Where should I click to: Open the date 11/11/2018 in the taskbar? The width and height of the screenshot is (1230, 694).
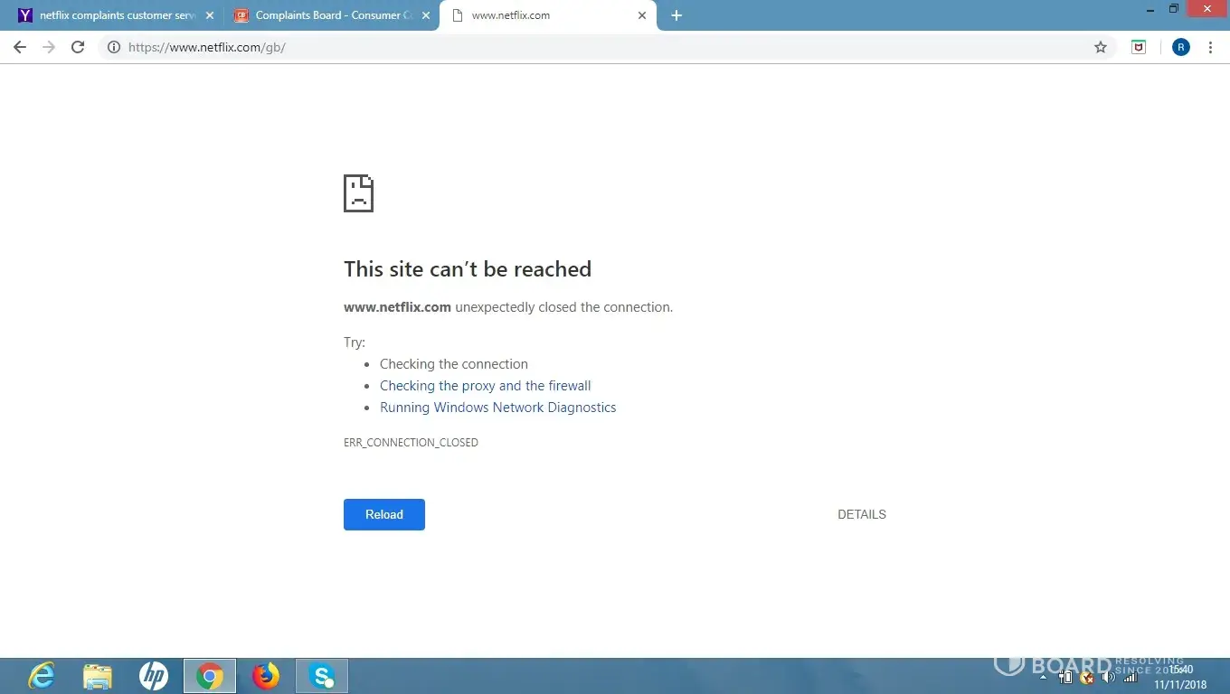click(1180, 685)
